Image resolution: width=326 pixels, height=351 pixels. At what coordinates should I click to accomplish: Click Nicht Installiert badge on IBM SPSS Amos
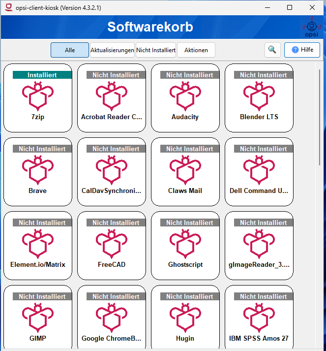click(264, 297)
